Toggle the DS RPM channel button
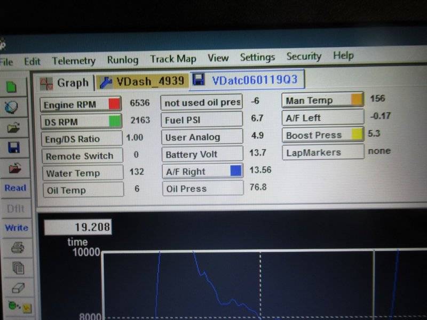Viewport: 427px width, 320px height. [x=81, y=122]
